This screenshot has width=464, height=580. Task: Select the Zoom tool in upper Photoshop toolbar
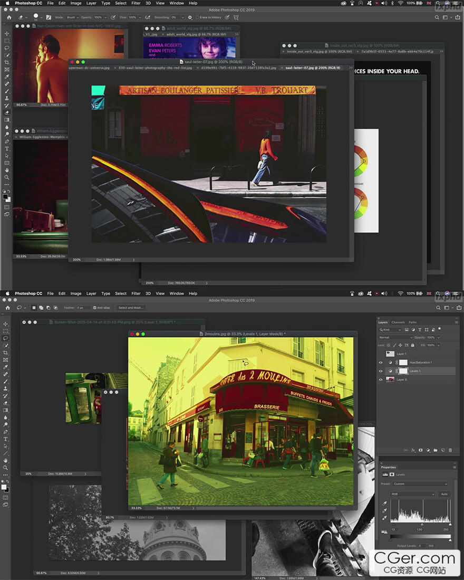tap(7, 177)
